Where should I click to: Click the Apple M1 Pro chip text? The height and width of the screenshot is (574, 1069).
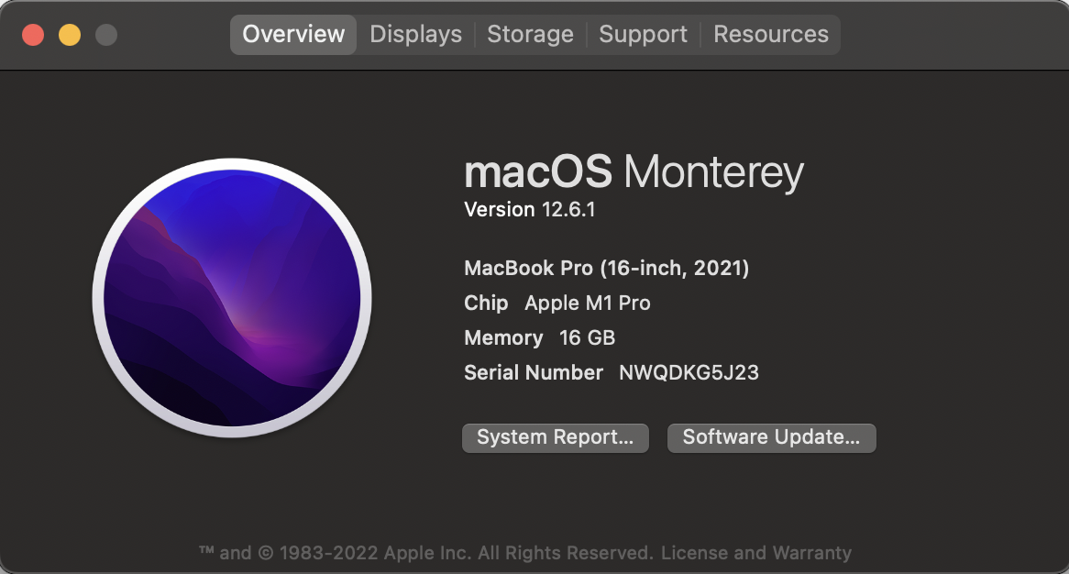(587, 303)
